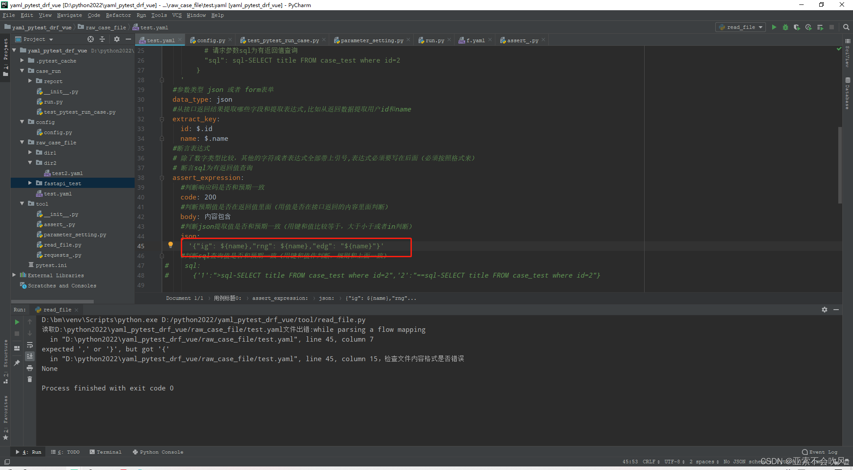Screen dimensions: 853x470
Task: Open Project panel settings gear
Action: tap(117, 39)
